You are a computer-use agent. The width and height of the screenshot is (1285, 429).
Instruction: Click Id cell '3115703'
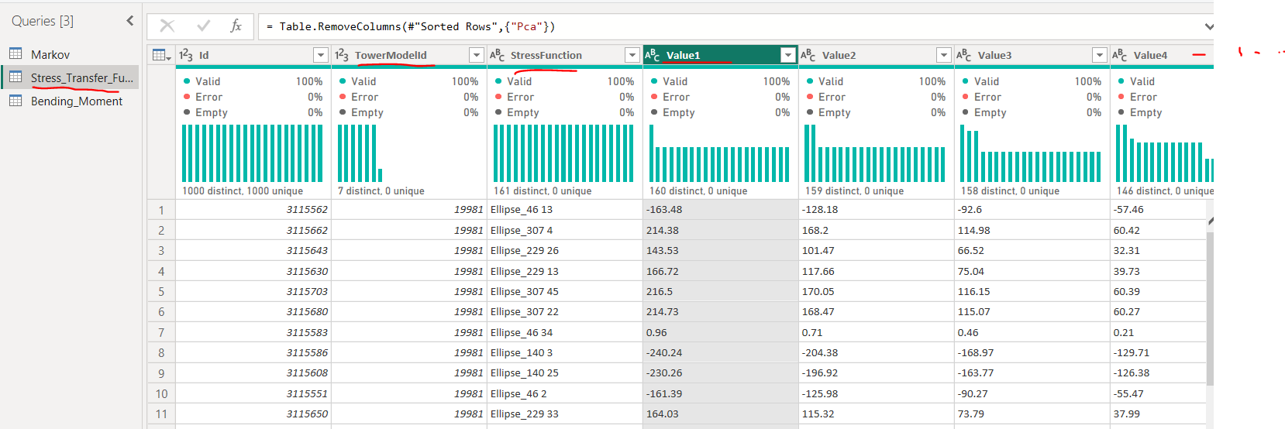253,292
